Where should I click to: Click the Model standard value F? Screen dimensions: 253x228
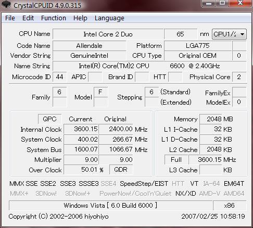pos(100,92)
